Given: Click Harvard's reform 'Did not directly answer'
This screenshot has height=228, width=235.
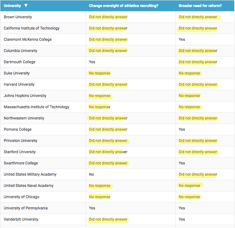Looking at the screenshot, I should click(198, 85).
